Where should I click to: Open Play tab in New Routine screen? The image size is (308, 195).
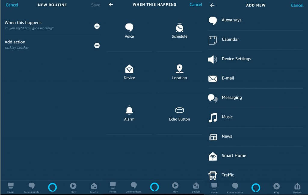click(73, 188)
